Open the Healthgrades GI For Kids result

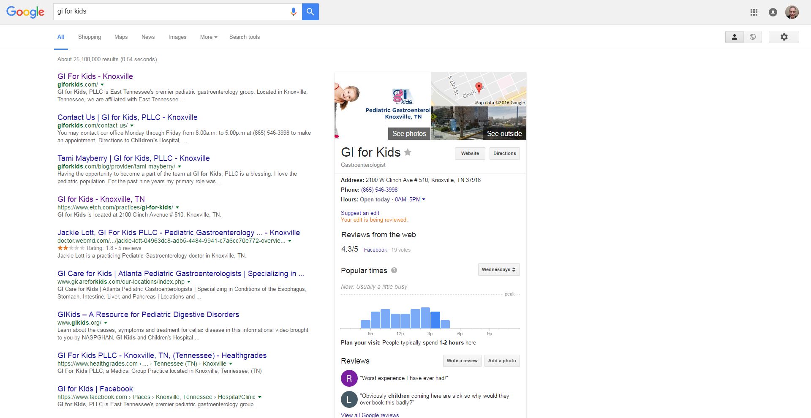pos(162,356)
